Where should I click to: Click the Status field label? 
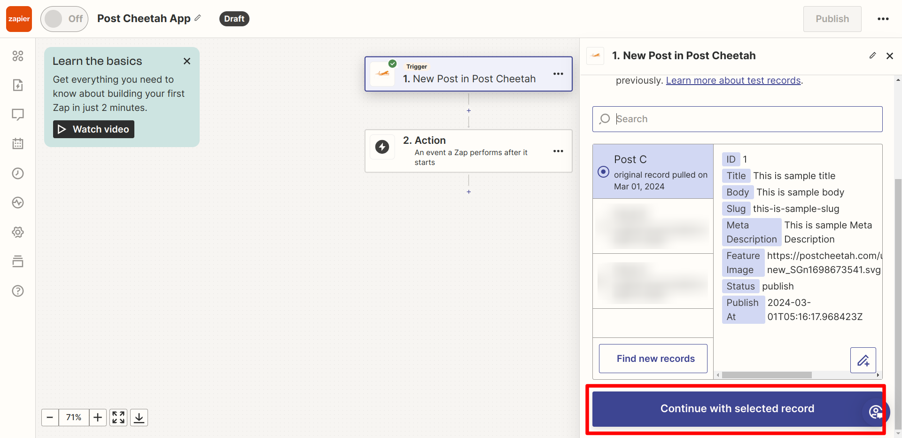coord(741,286)
